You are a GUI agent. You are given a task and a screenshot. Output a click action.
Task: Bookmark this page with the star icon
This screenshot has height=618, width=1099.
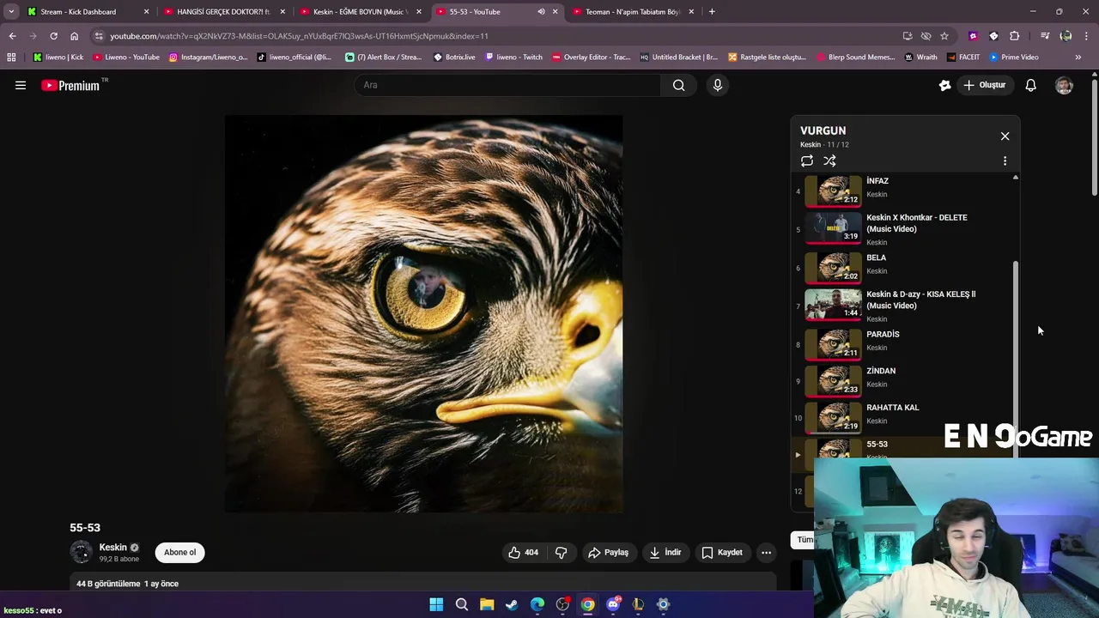pyautogui.click(x=944, y=36)
